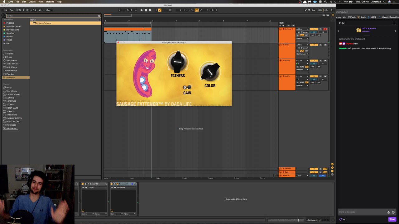This screenshot has height=224, width=399.
Task: Toggle the Key map mode button
Action: click(313, 10)
